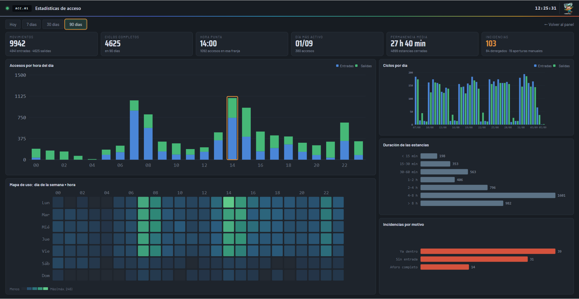Click the Mié row 08h heatmap cell
This screenshot has width=579, height=299.
click(155, 226)
